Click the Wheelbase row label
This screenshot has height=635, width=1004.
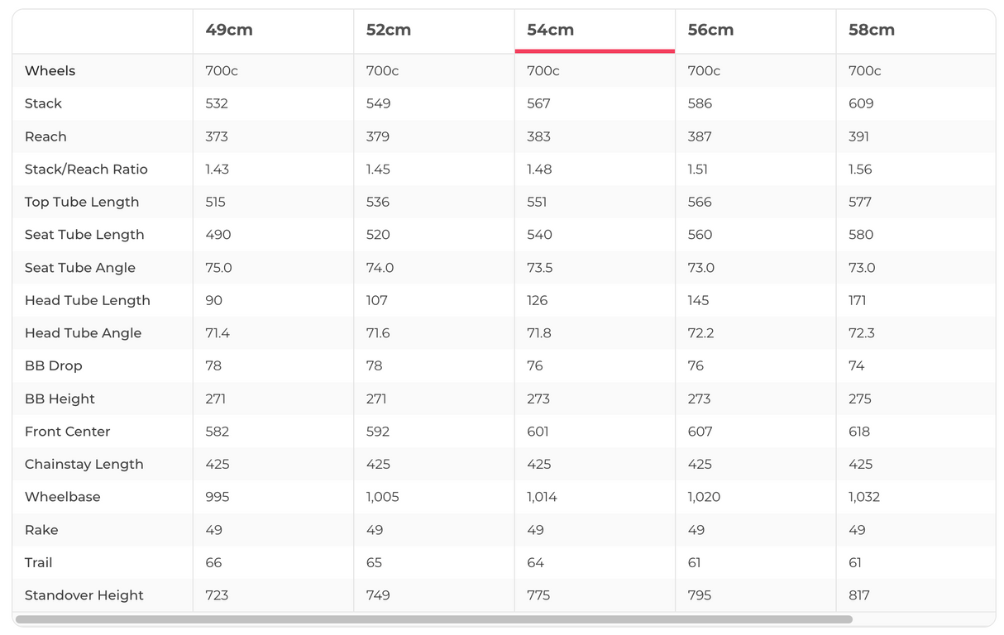(x=63, y=497)
